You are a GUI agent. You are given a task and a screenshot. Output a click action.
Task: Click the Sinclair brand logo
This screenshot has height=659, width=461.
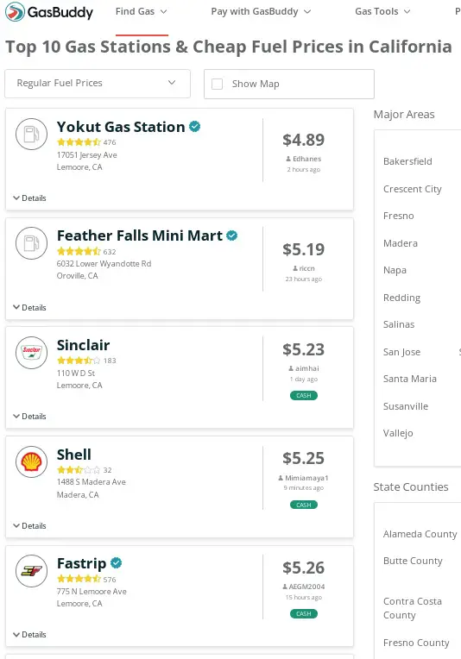pyautogui.click(x=32, y=353)
